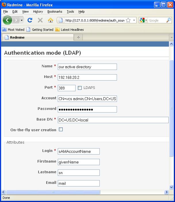
Task: Open the Edit menu
Action: click(15, 12)
